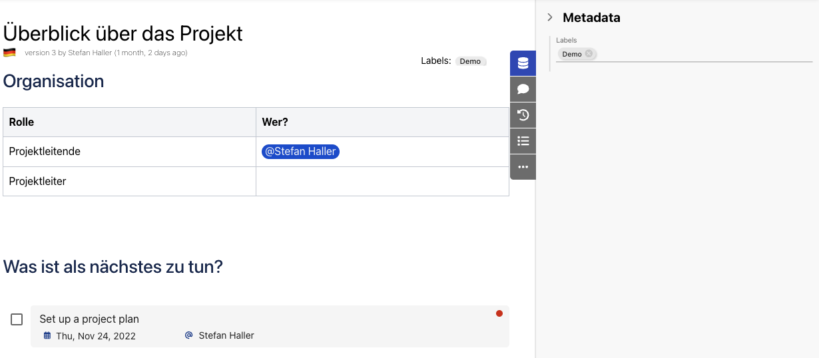Open the @Stefan Haller mention in table
Viewport: 819px width, 358px height.
(x=300, y=152)
